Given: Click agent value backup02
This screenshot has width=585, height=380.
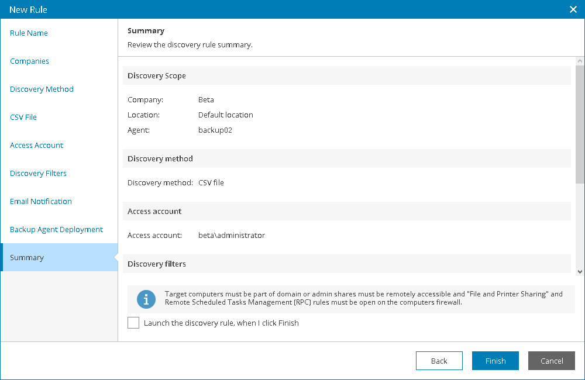Looking at the screenshot, I should coord(215,130).
